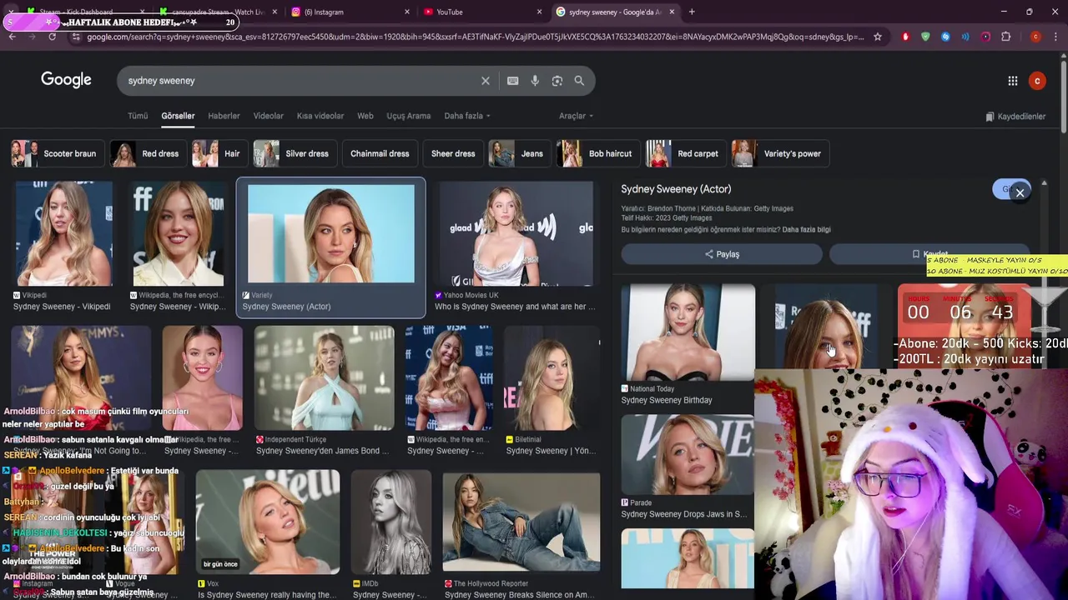The width and height of the screenshot is (1068, 600).
Task: Switch to the Web tab
Action: click(x=365, y=116)
